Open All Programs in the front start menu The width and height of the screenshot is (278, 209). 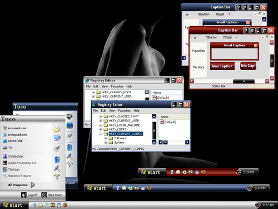pos(21,185)
